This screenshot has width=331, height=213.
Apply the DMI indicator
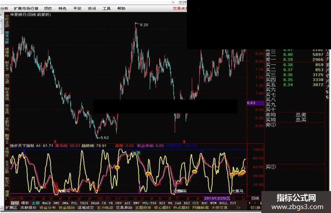tap(56, 203)
